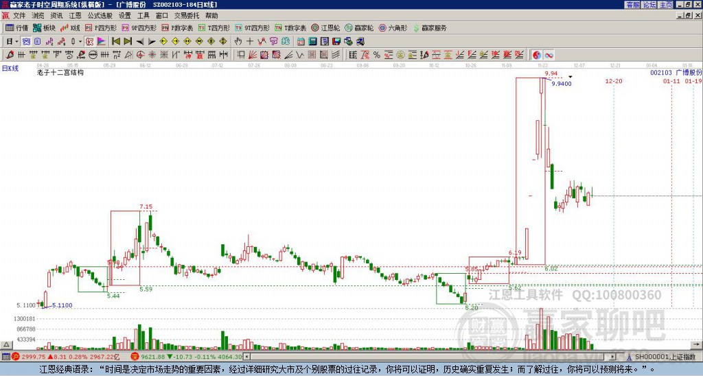The width and height of the screenshot is (703, 376).
Task: Open the 六角形 hexagon tool
Action: (x=393, y=27)
